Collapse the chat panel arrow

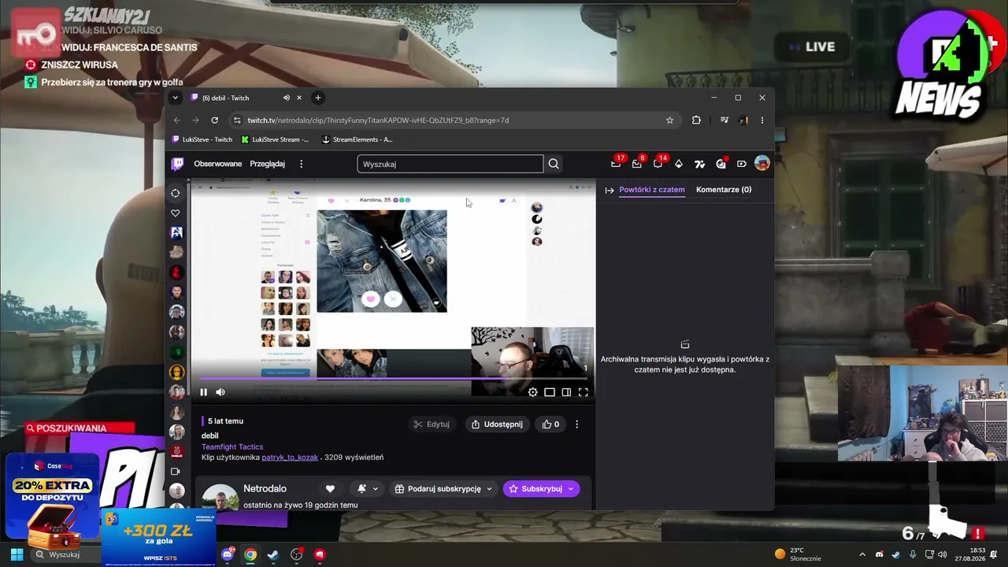[609, 190]
